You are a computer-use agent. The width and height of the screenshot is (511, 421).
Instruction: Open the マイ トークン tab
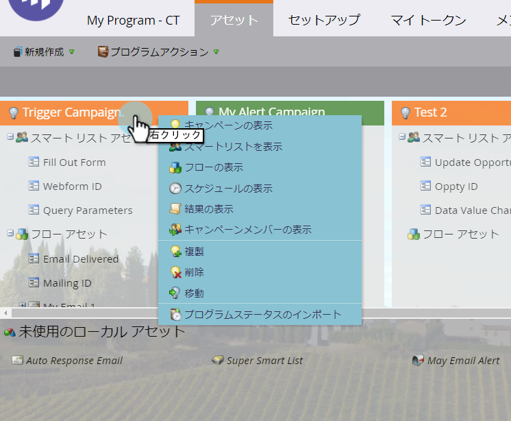(428, 20)
